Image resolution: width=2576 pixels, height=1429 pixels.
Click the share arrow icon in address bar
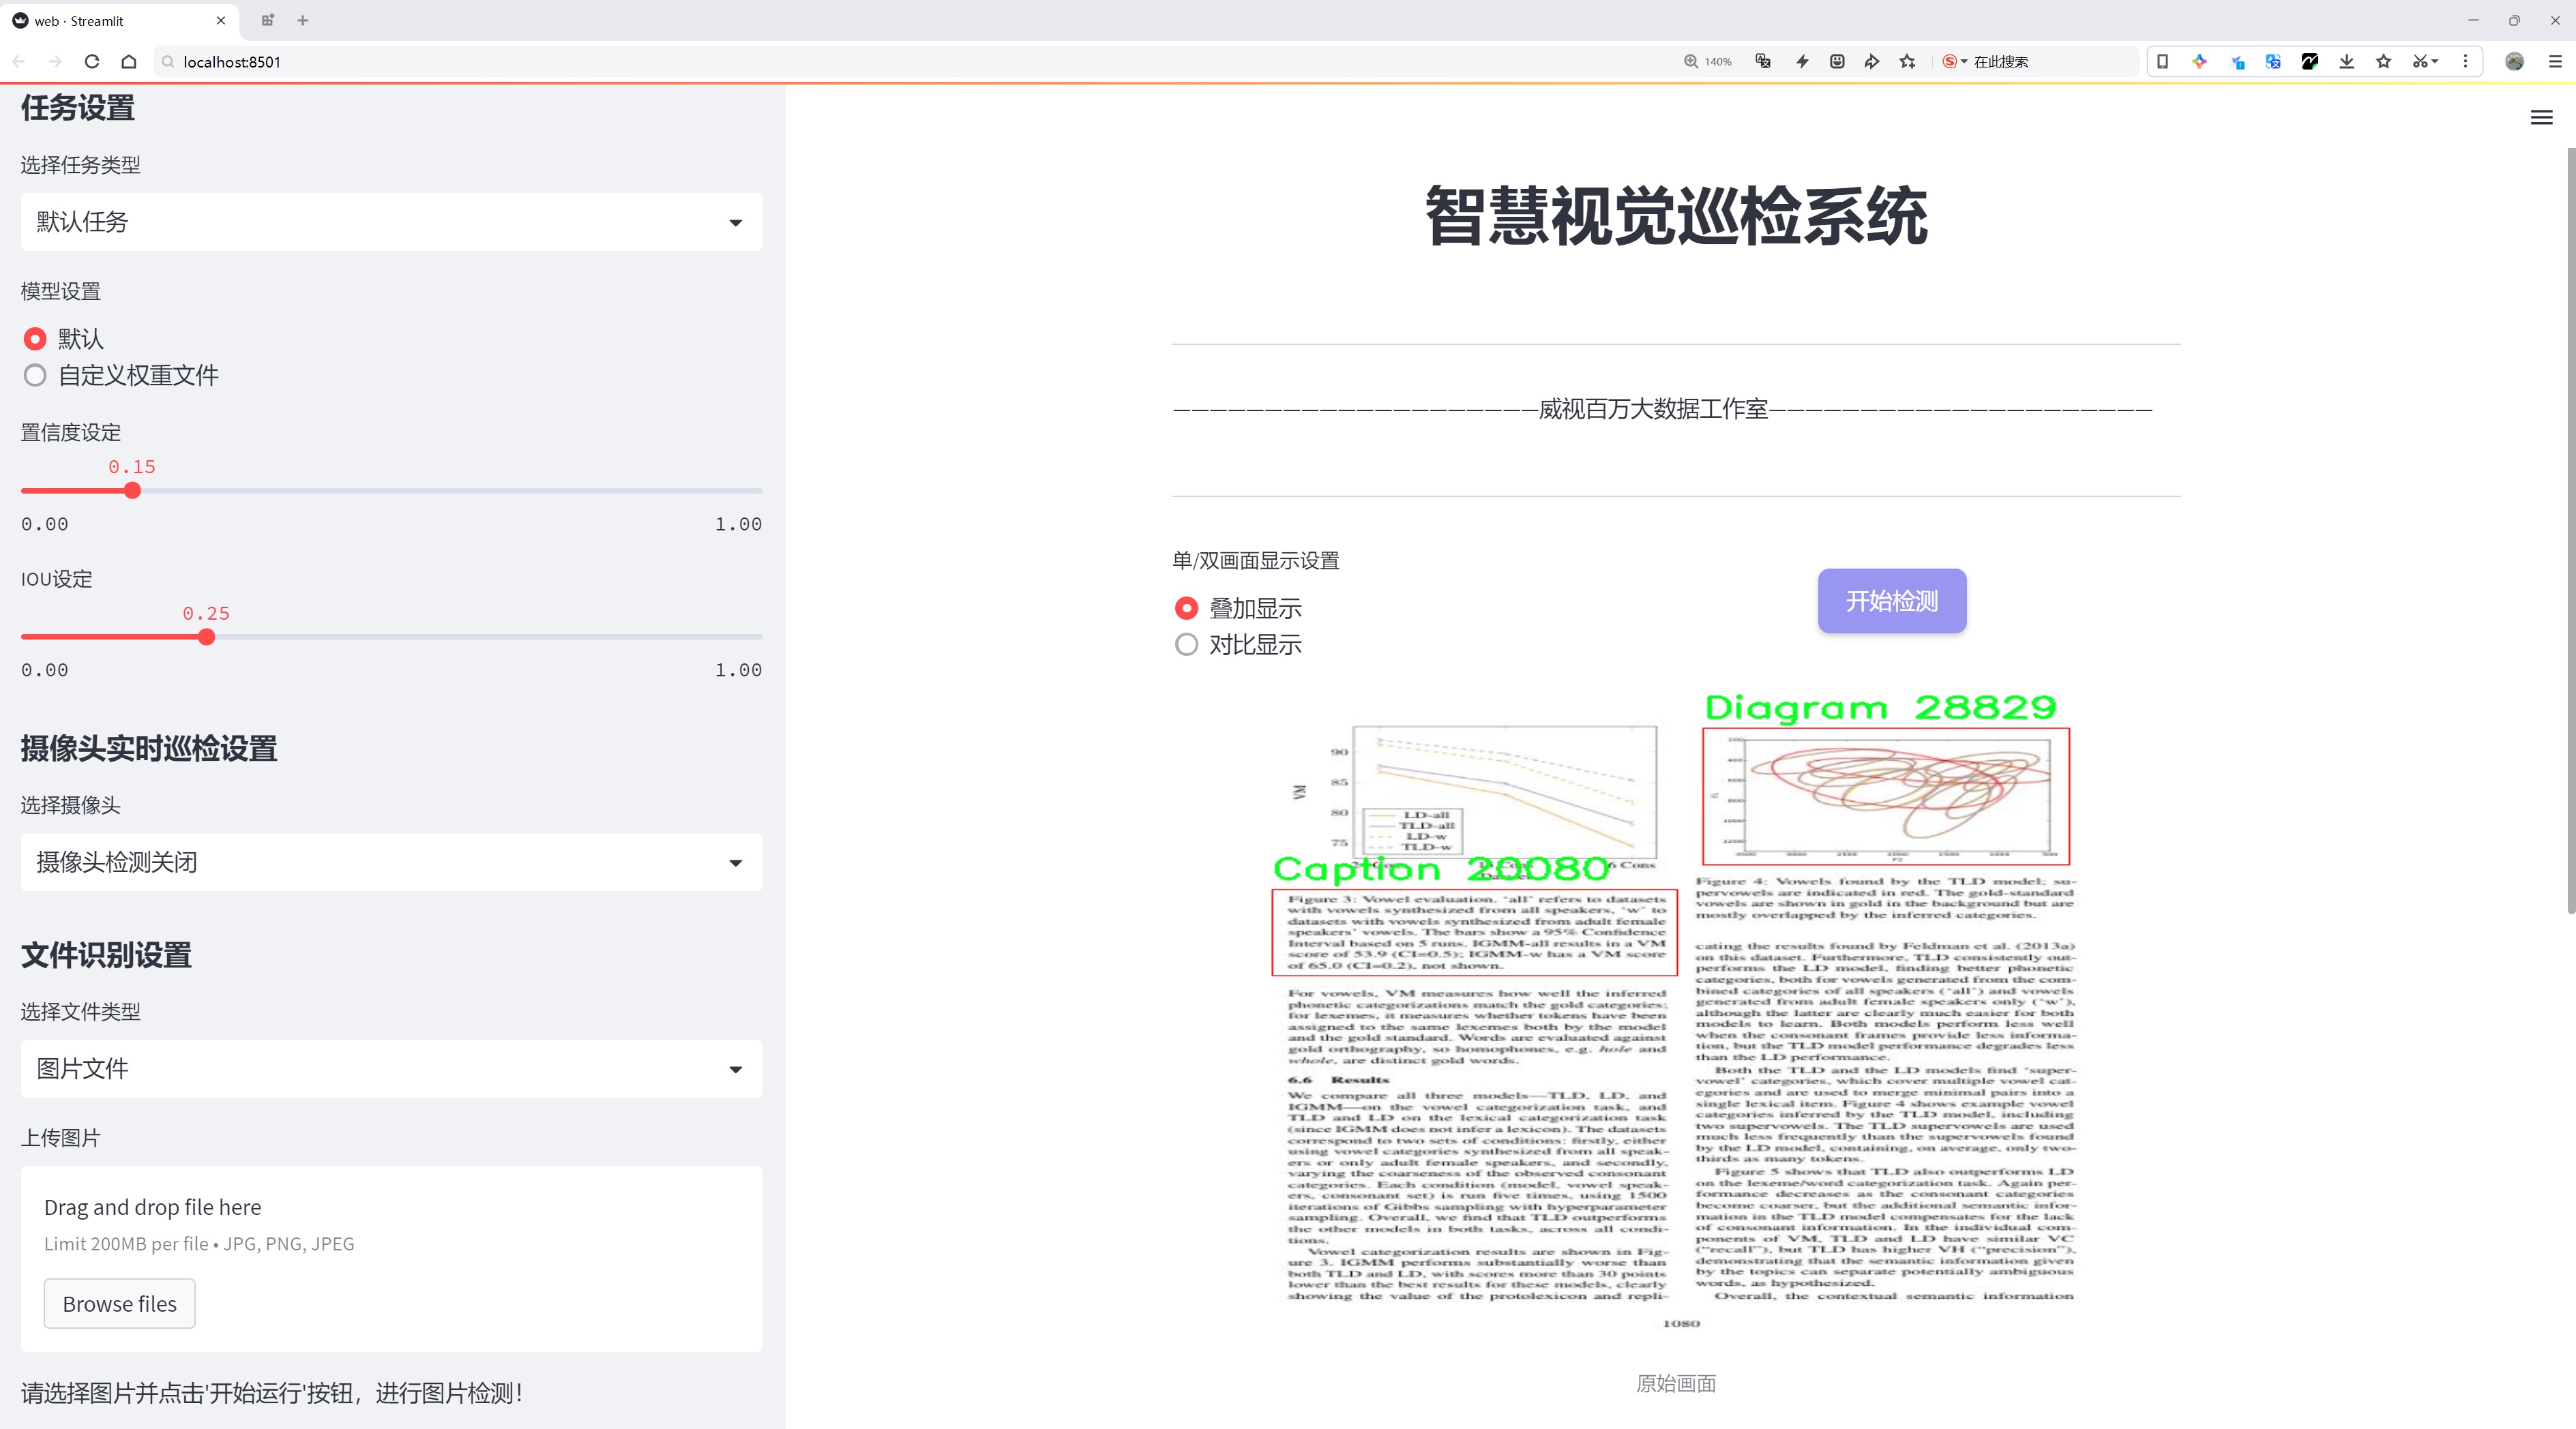[1871, 62]
